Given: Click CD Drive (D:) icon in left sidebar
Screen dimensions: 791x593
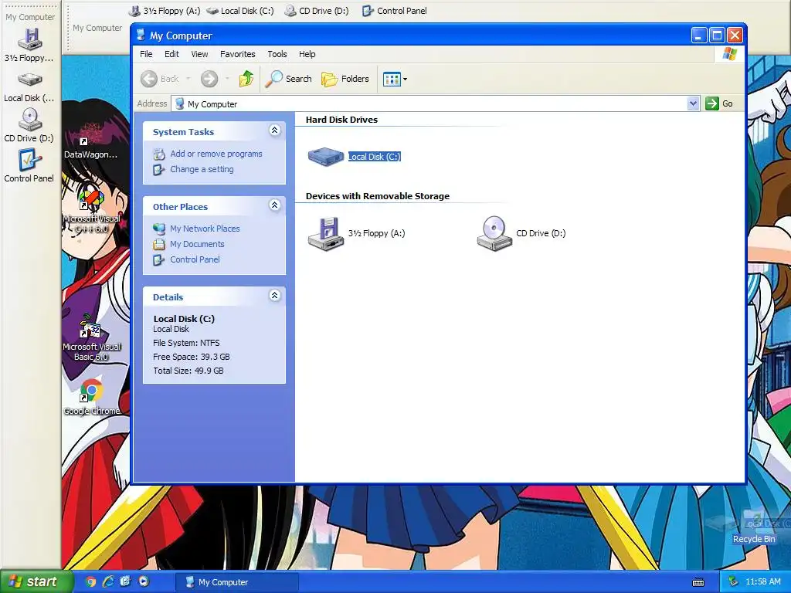Looking at the screenshot, I should pos(30,120).
